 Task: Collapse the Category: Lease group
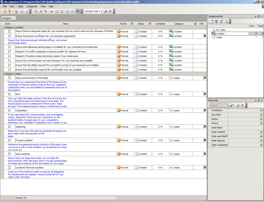pyautogui.click(x=2, y=74)
